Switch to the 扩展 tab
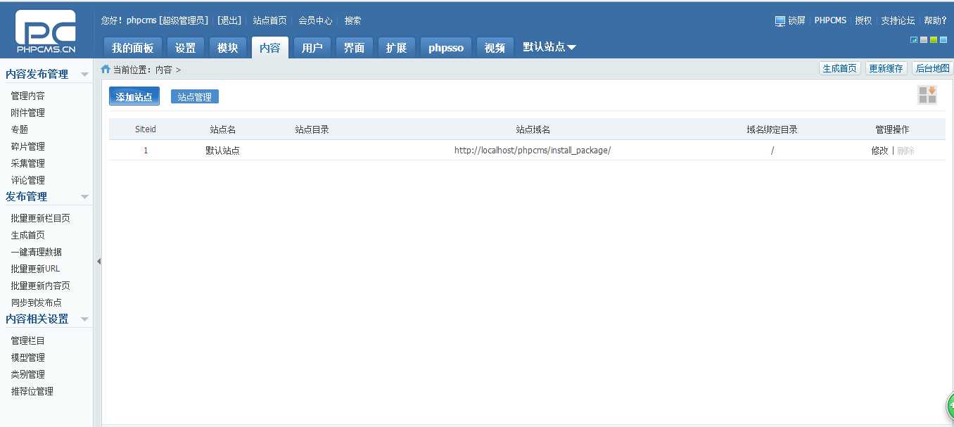Image resolution: width=954 pixels, height=427 pixels. [397, 48]
